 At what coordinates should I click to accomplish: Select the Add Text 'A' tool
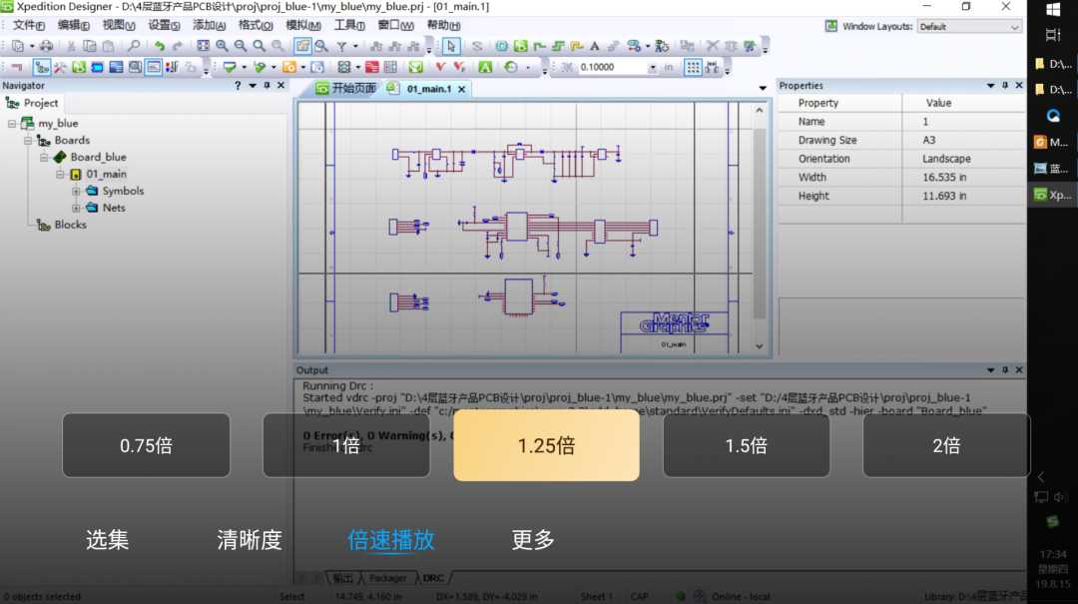pos(595,46)
